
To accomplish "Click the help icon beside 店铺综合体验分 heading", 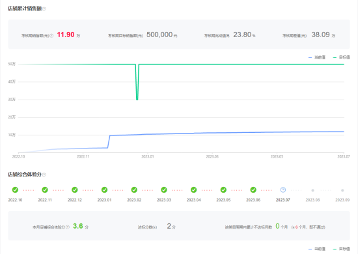I will [44, 175].
